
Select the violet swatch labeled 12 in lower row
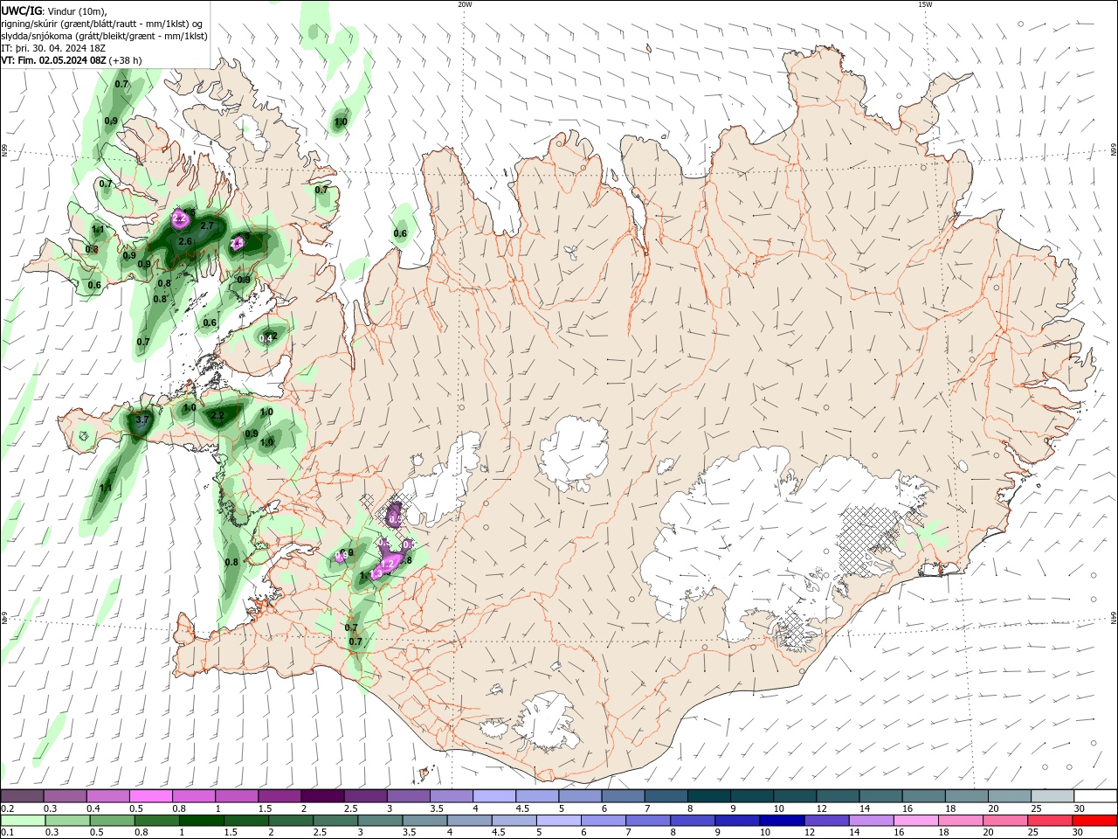pyautogui.click(x=826, y=821)
